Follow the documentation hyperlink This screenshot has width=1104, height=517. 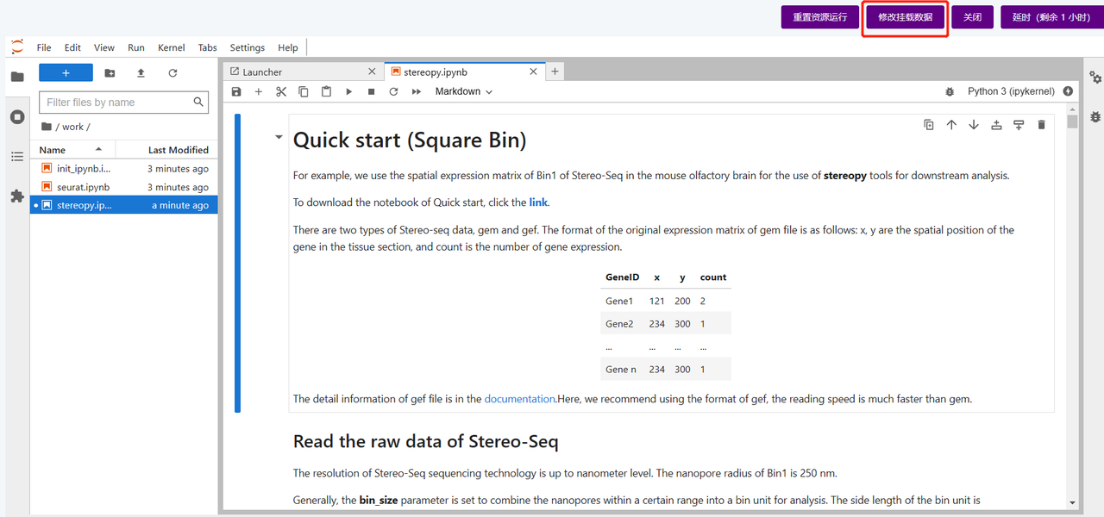pos(519,399)
